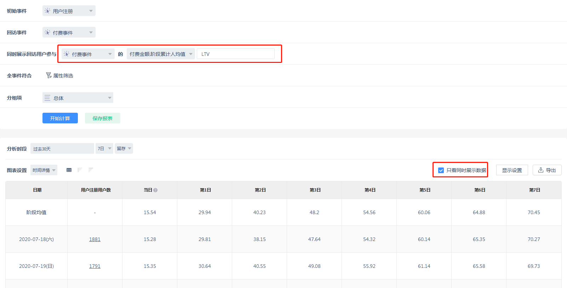567x288 pixels.
Task: Click the 60.14 value cell
Action: [424, 239]
